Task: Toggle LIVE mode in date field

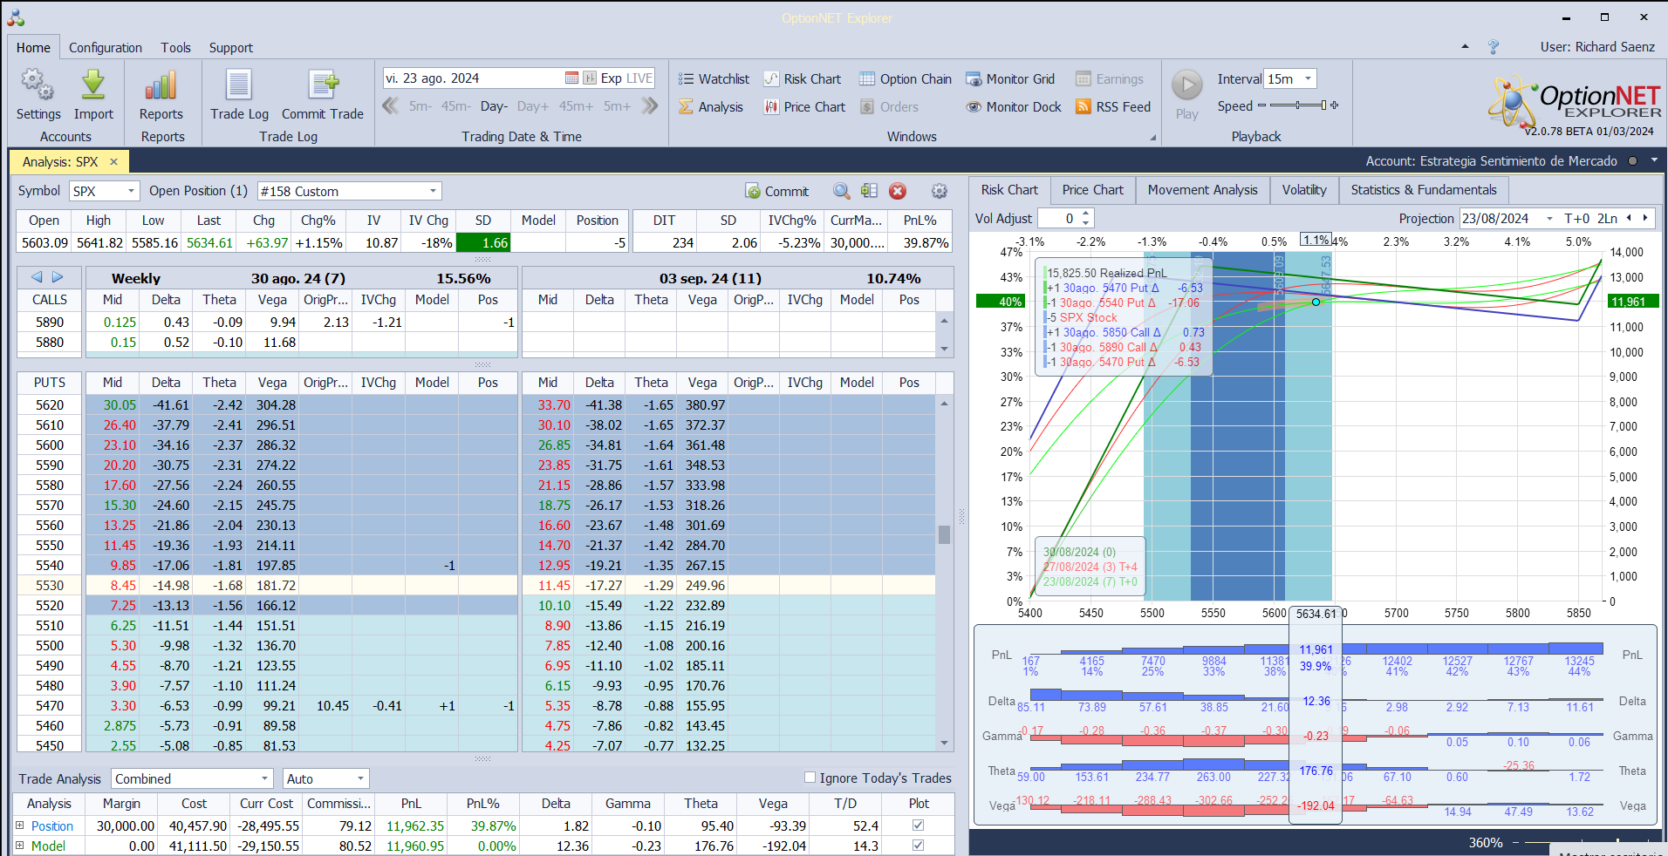Action: pos(639,78)
